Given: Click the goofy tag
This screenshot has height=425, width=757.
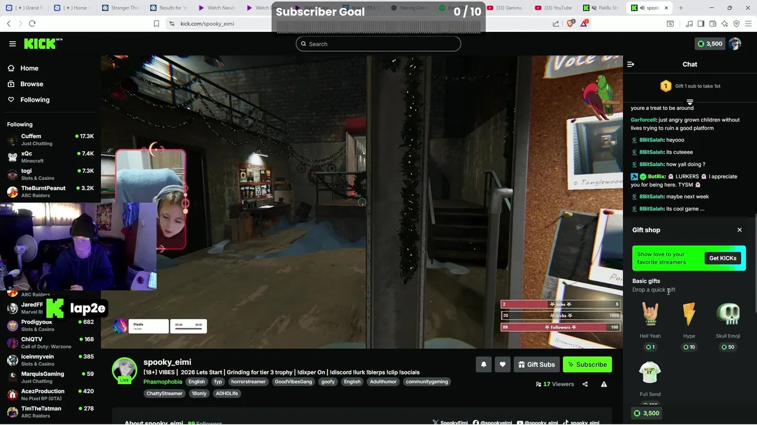Looking at the screenshot, I should (328, 382).
